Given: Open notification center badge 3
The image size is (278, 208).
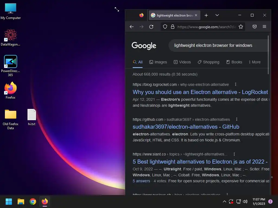Looking at the screenshot, I should [x=270, y=201].
